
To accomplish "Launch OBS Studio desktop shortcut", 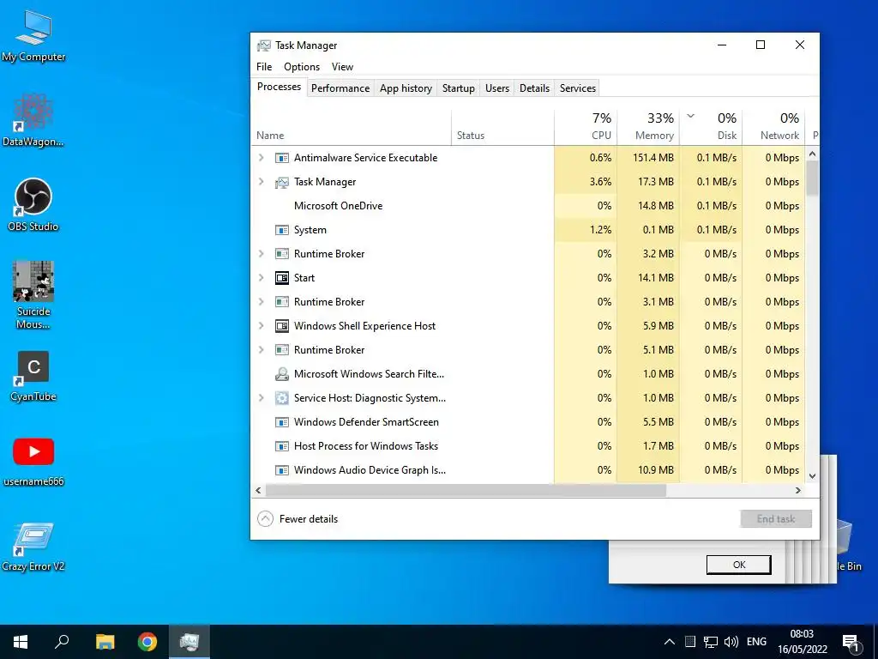I will 33,205.
